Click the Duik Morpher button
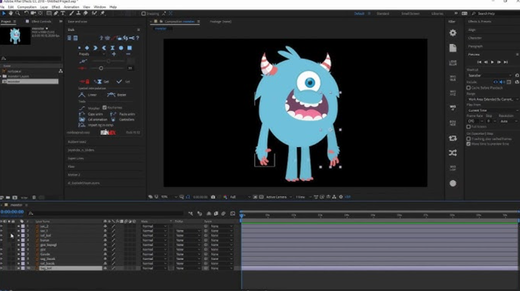The height and width of the screenshot is (291, 520). click(89, 108)
